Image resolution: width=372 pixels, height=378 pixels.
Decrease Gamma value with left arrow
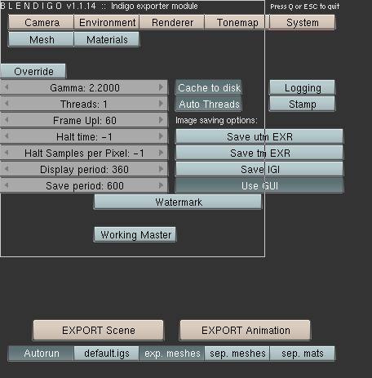point(7,87)
